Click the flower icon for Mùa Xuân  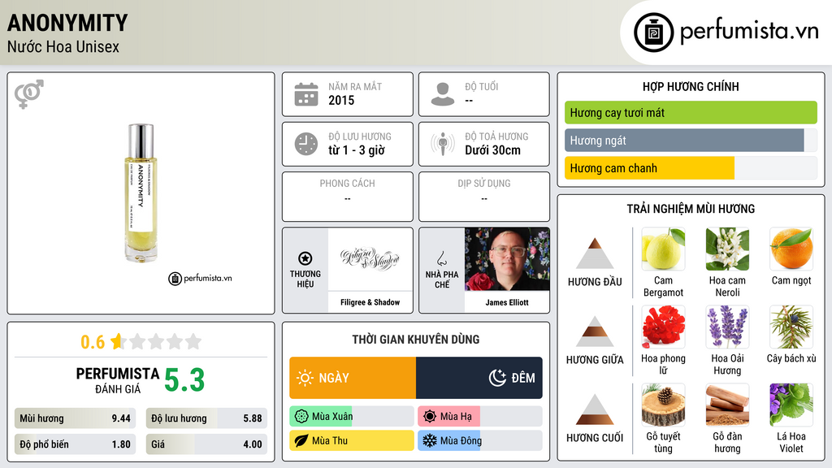301,417
